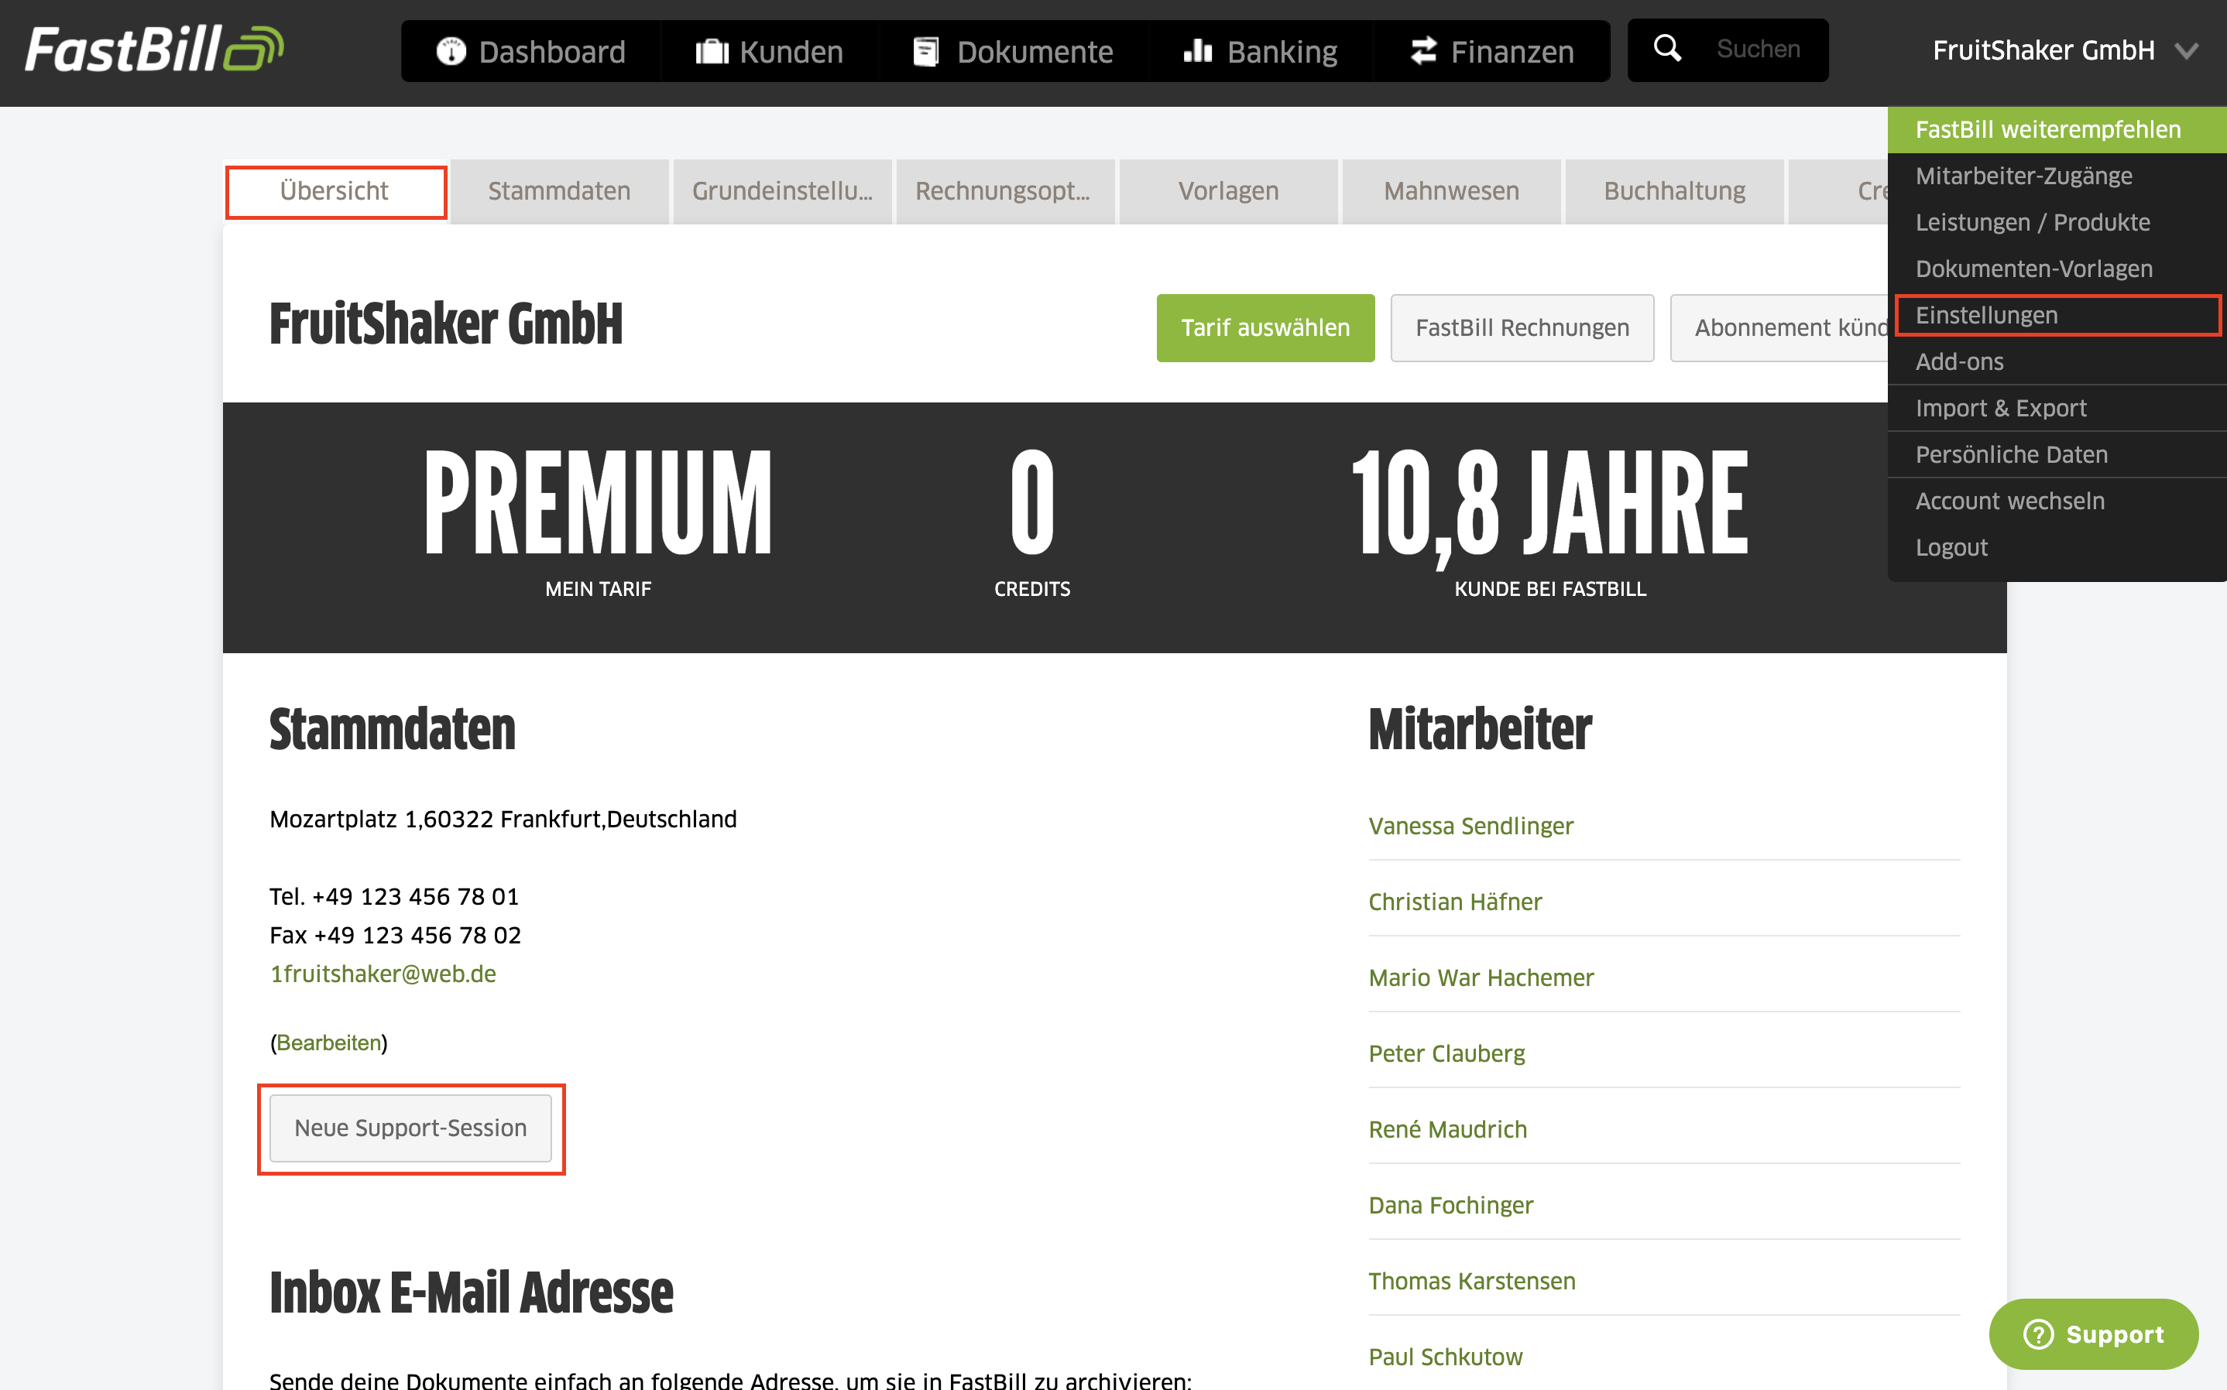Click the 1fruitshaker@web.de email link
The width and height of the screenshot is (2227, 1390).
(x=383, y=974)
